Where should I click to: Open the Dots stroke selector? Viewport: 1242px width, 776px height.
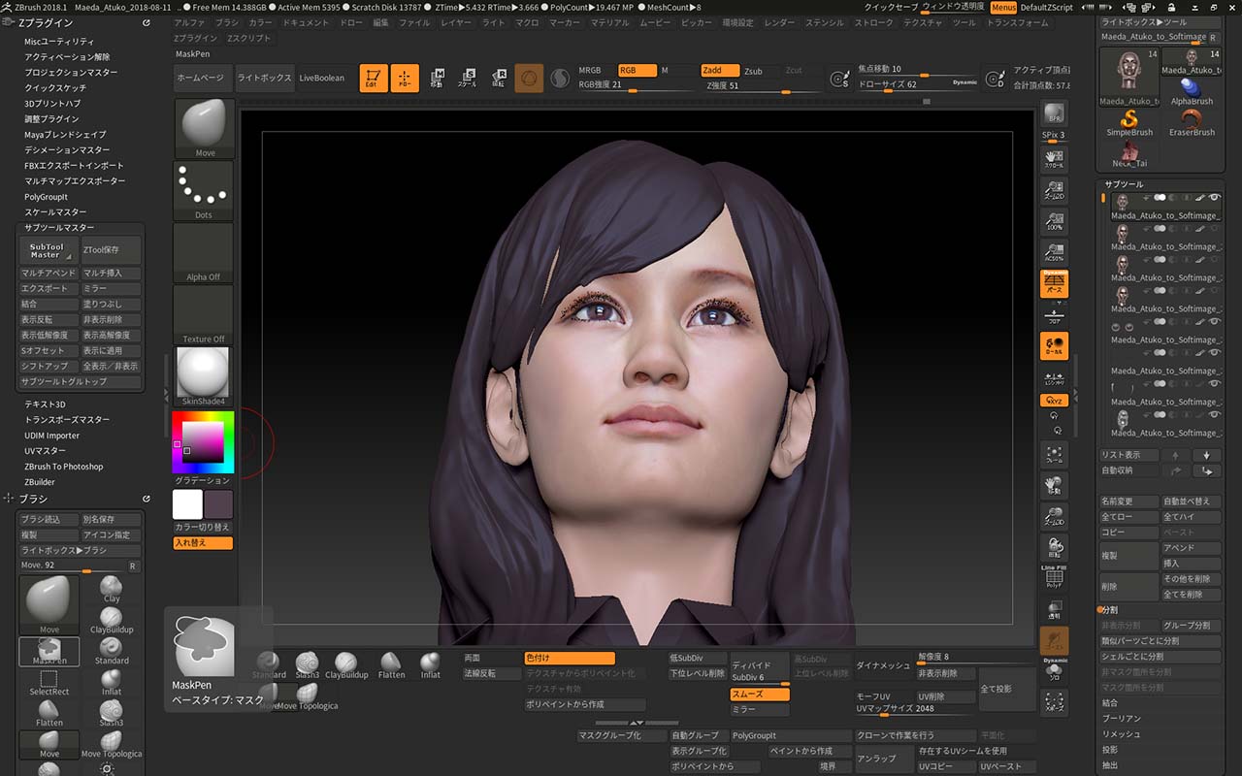[204, 191]
